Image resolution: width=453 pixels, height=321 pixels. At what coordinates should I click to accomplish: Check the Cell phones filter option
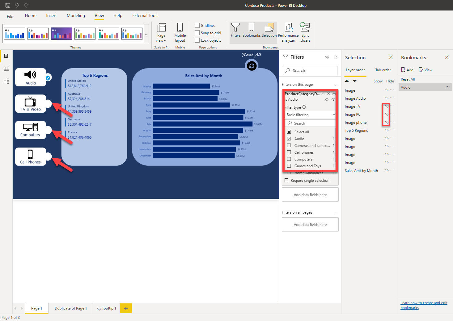pyautogui.click(x=289, y=152)
